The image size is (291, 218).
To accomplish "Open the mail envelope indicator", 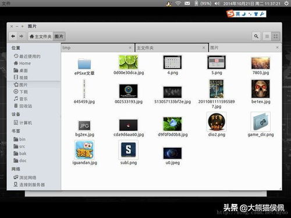I will (187, 3).
